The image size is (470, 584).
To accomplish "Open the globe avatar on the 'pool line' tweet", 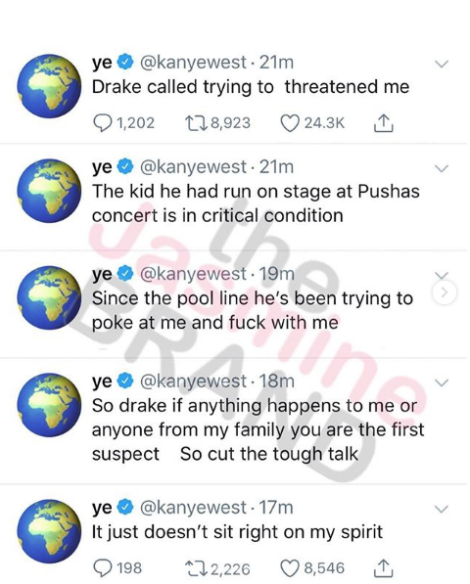I will [49, 298].
